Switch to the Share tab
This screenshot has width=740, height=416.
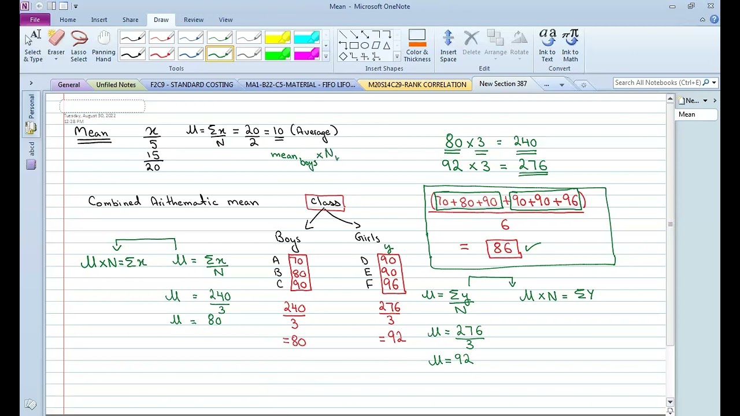[x=130, y=20]
